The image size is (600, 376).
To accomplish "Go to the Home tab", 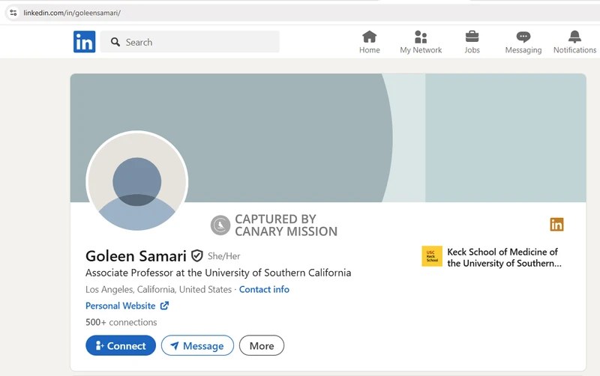I will click(x=369, y=42).
